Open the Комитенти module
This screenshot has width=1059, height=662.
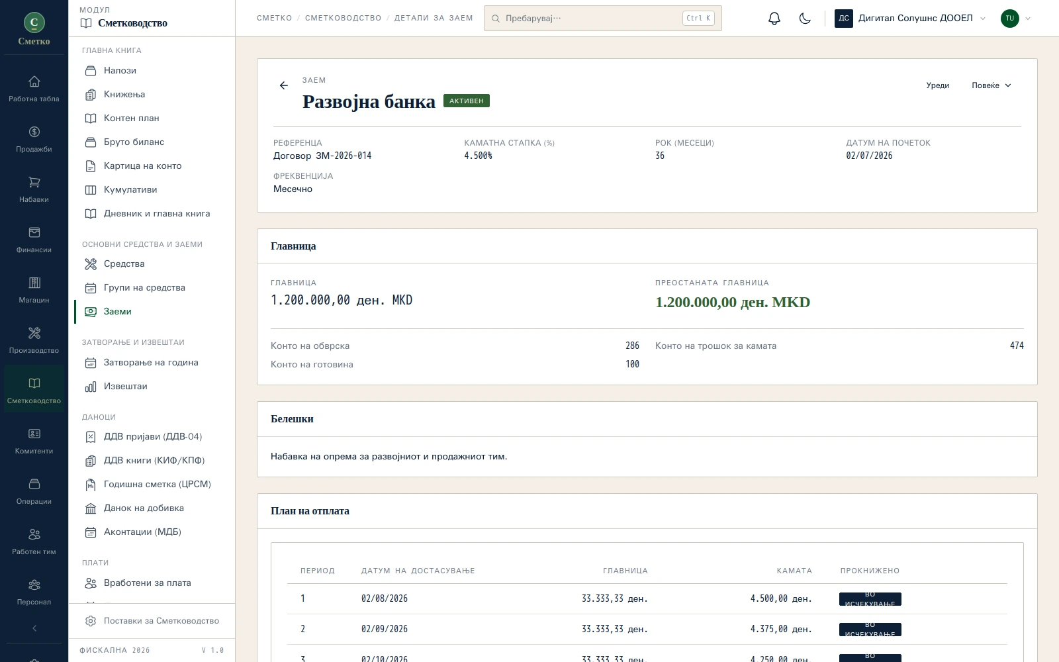point(34,440)
